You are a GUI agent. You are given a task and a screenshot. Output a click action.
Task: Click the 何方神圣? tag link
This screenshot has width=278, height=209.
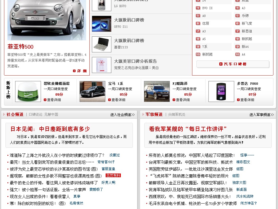tap(249, 203)
